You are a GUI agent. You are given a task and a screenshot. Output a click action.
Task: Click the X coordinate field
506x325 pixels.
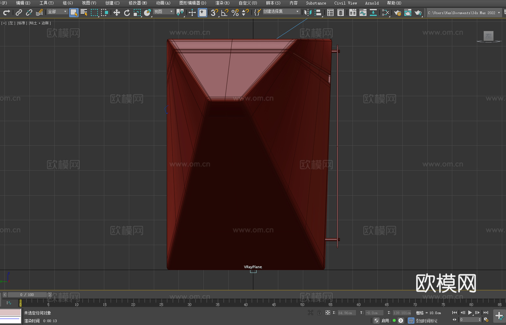(x=347, y=313)
